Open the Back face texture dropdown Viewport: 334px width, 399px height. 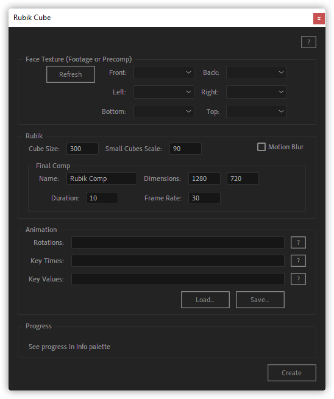coord(257,72)
